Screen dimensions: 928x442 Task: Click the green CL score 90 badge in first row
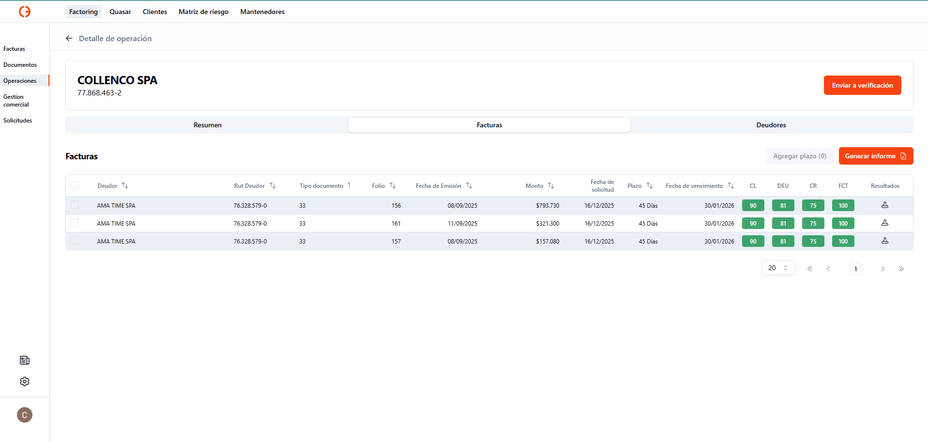click(753, 205)
